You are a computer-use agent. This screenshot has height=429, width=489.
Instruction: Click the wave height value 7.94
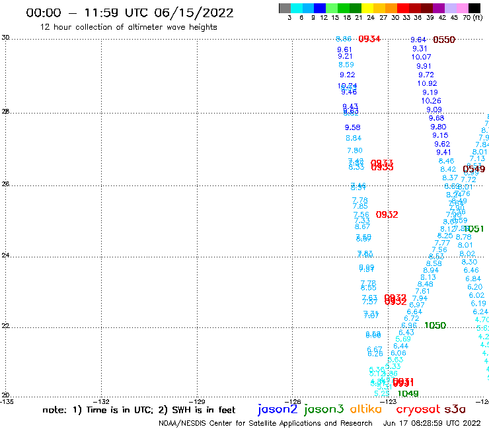click(x=420, y=298)
